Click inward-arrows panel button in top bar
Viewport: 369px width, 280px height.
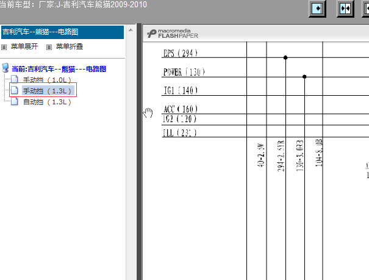345,9
